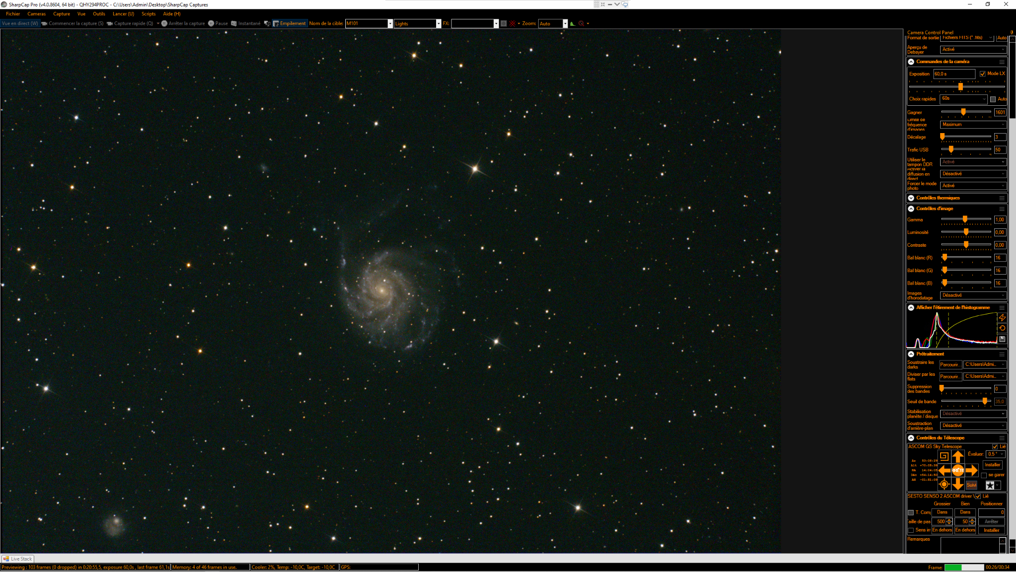Open the Cameras menu
This screenshot has height=572, width=1016.
(37, 14)
